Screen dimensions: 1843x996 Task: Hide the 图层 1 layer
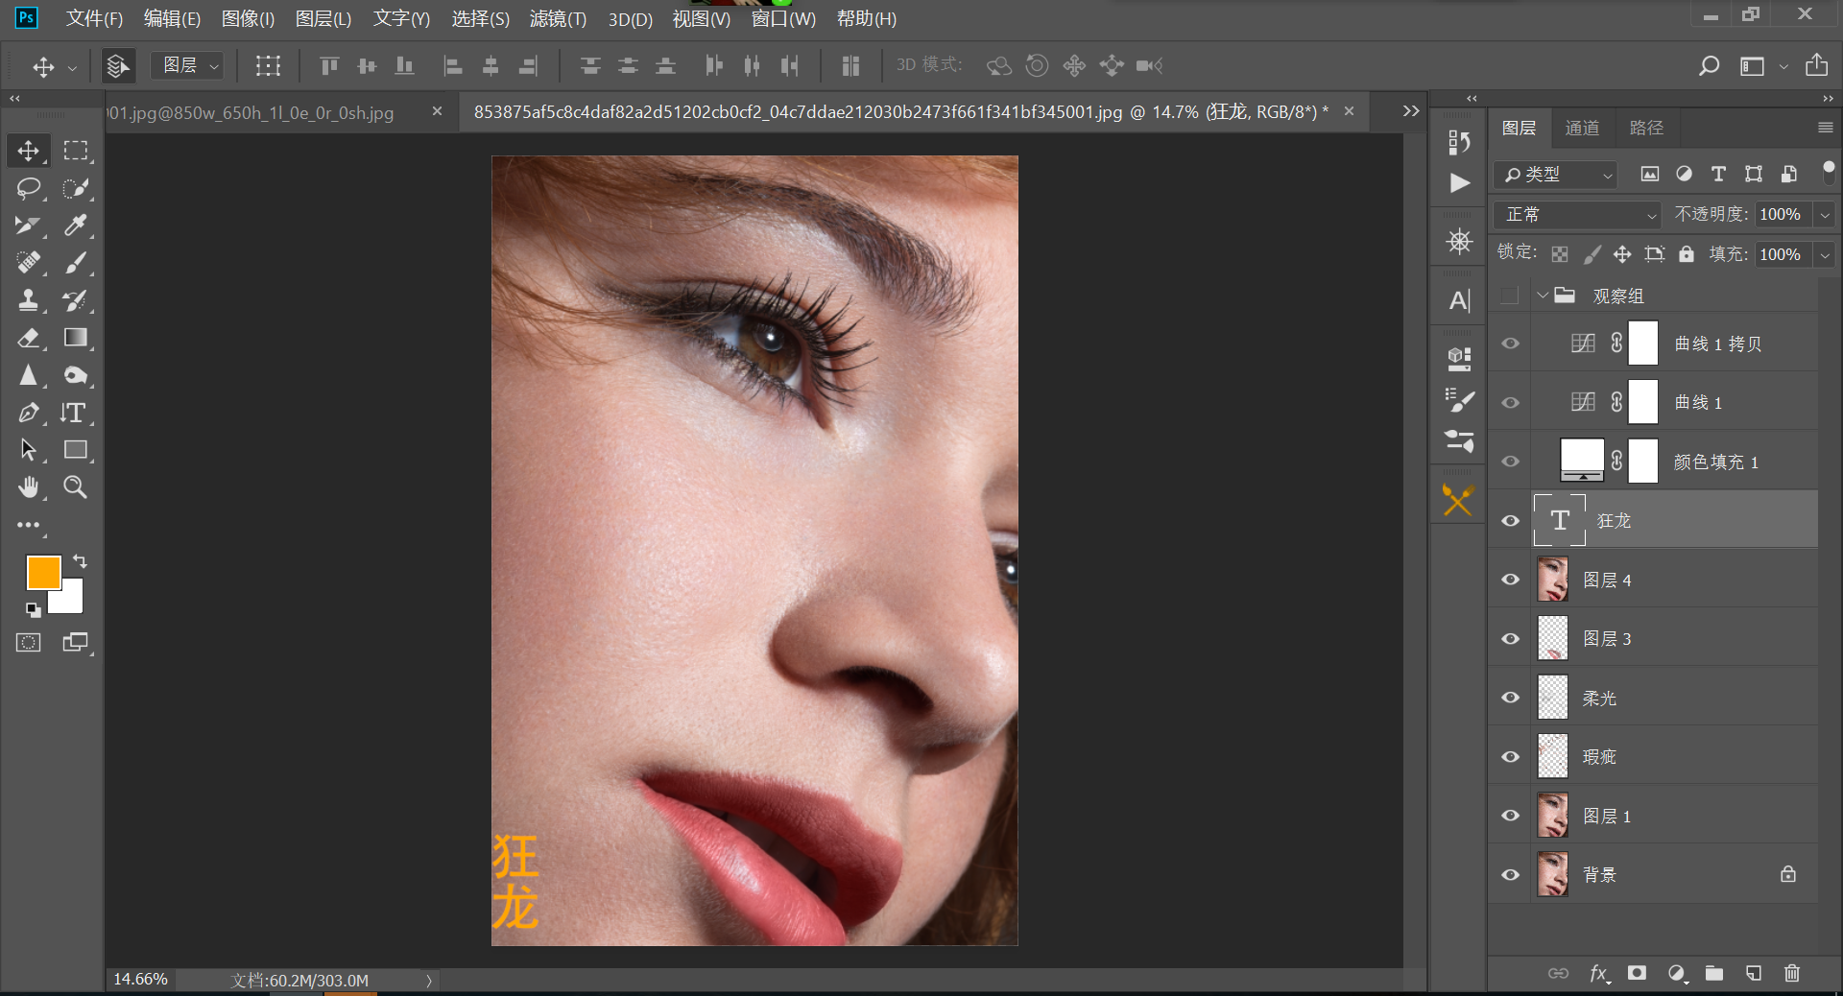click(1510, 816)
